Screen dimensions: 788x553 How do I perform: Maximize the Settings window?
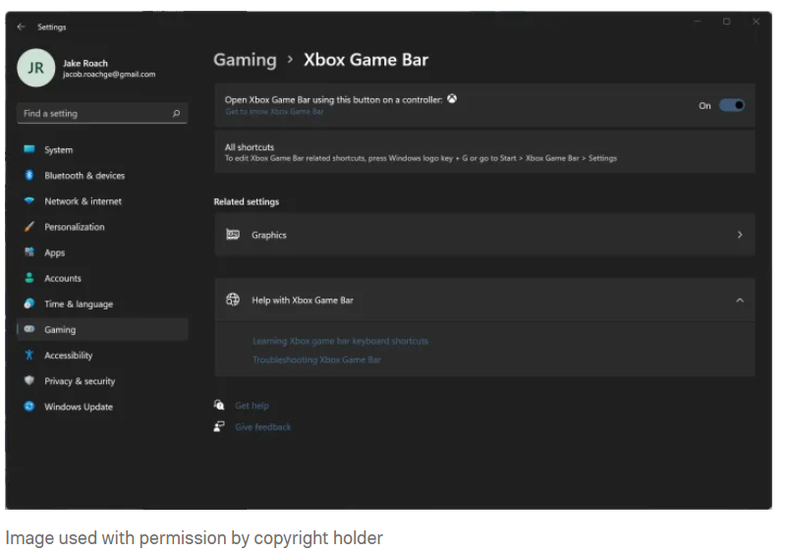pyautogui.click(x=727, y=21)
